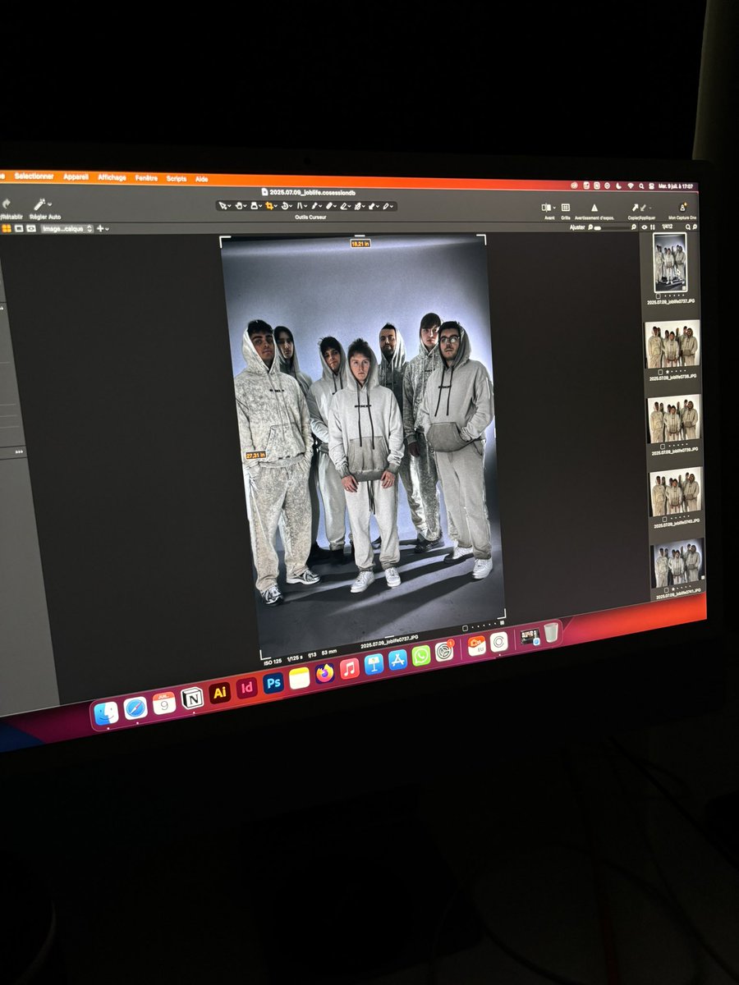This screenshot has width=739, height=985.
Task: Switch to single image viewer mode
Action: coord(18,228)
